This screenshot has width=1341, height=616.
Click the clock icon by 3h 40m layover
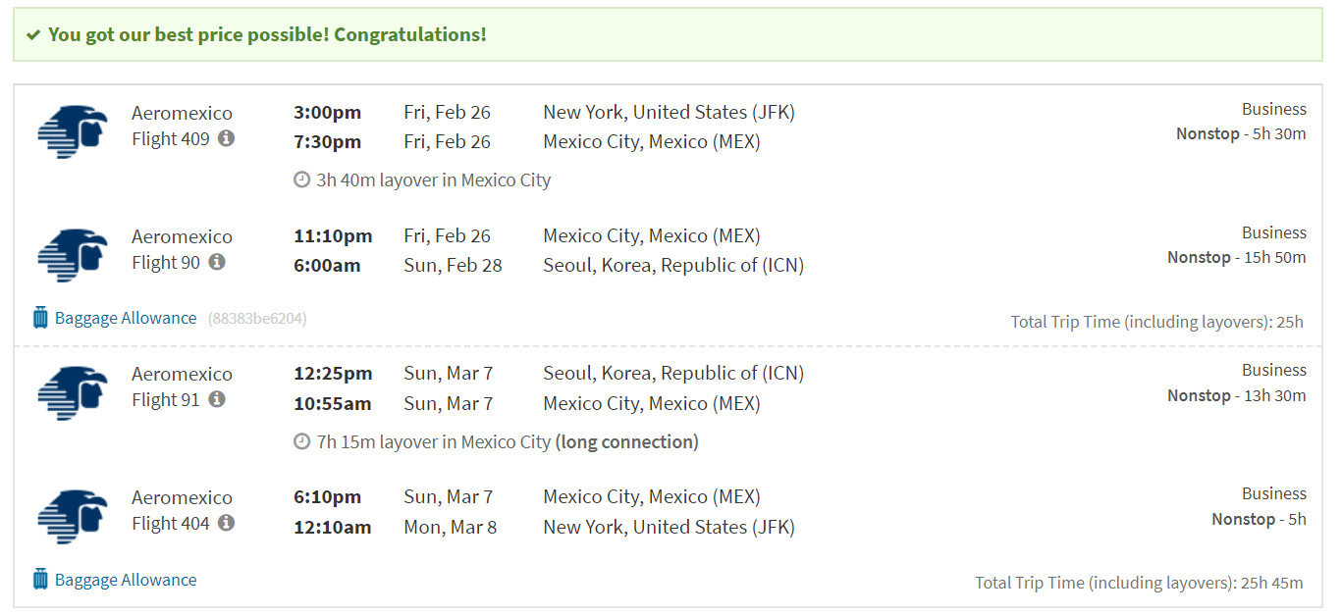click(302, 180)
